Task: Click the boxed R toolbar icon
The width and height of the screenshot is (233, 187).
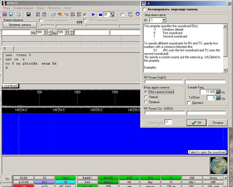Action: point(38,14)
